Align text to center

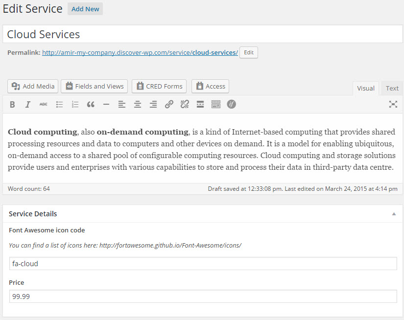pyautogui.click(x=138, y=104)
